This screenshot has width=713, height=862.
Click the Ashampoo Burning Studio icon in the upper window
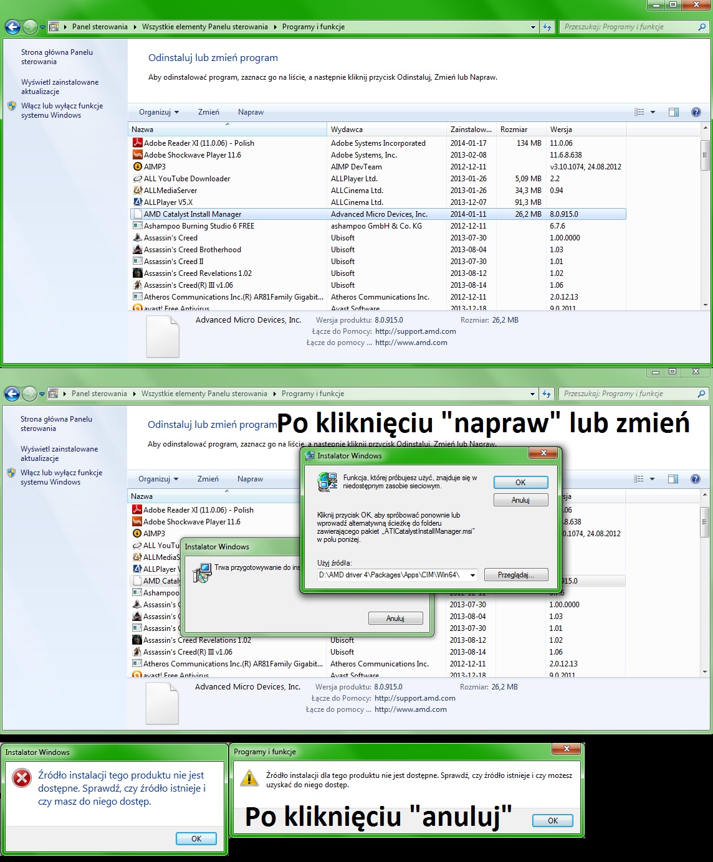coord(138,226)
